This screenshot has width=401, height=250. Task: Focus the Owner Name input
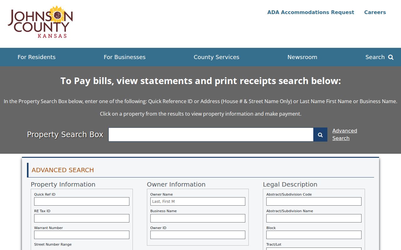pyautogui.click(x=198, y=202)
